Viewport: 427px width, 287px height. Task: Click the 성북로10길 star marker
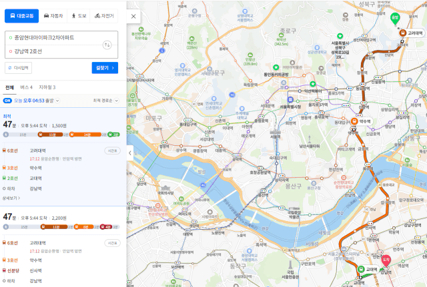(x=340, y=36)
